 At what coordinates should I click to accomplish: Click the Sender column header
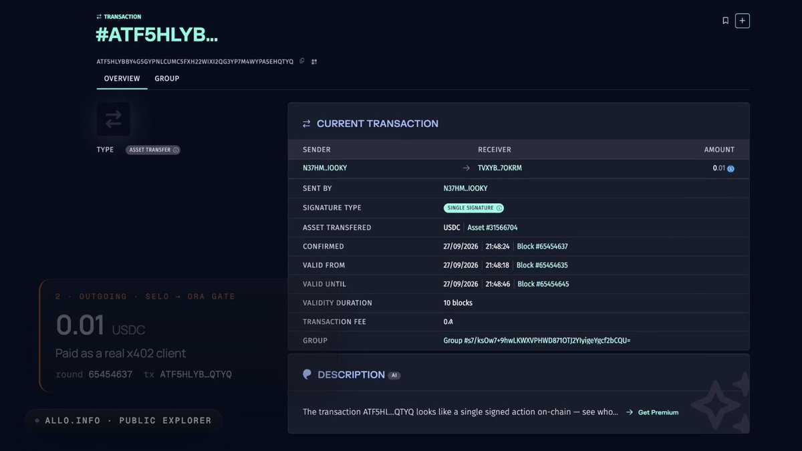(317, 150)
